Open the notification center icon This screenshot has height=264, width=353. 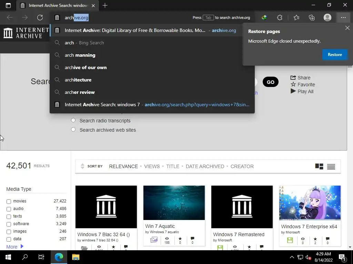(342, 257)
